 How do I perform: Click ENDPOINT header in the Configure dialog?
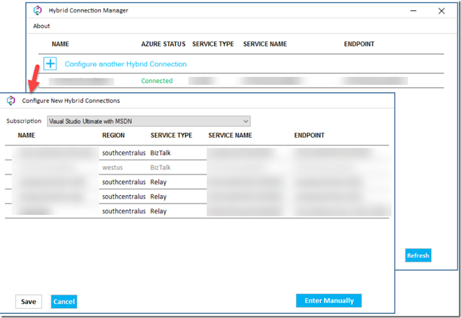coord(309,135)
